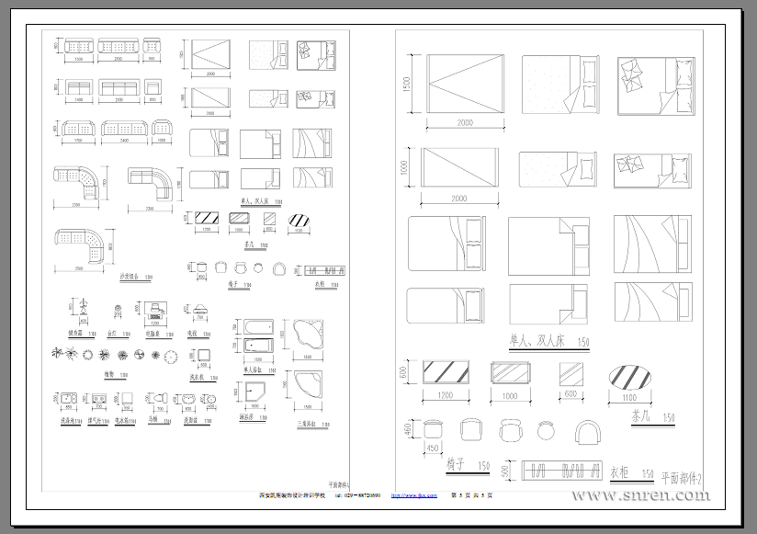Click the footer page indicator 第 5 页 共 5 页

471,495
